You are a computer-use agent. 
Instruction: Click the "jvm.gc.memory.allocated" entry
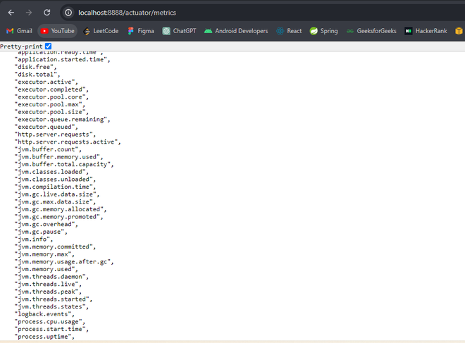[x=61, y=209]
